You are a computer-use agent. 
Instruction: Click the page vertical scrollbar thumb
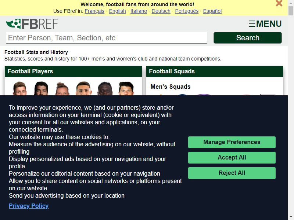(291, 11)
